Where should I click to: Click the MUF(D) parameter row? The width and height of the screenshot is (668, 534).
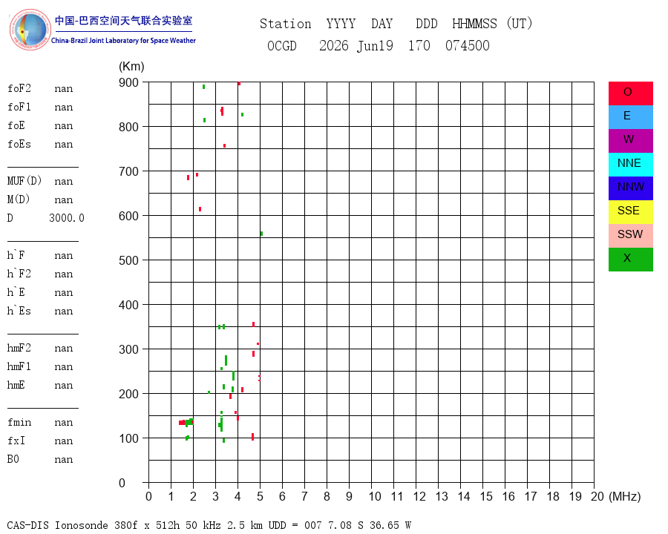point(41,181)
